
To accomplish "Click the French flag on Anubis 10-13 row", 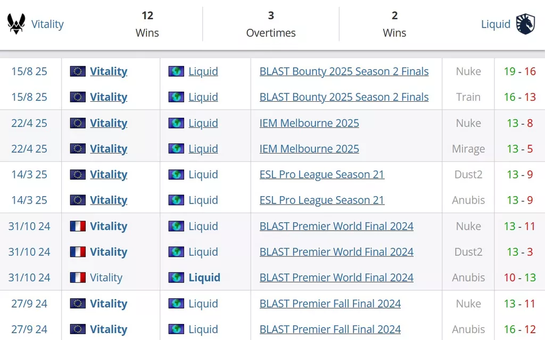I will coord(78,278).
